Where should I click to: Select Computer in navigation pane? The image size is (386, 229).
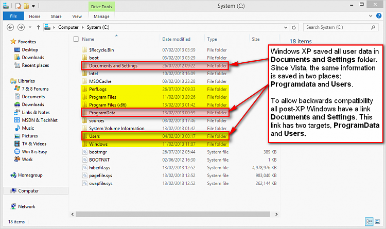coord(36,191)
